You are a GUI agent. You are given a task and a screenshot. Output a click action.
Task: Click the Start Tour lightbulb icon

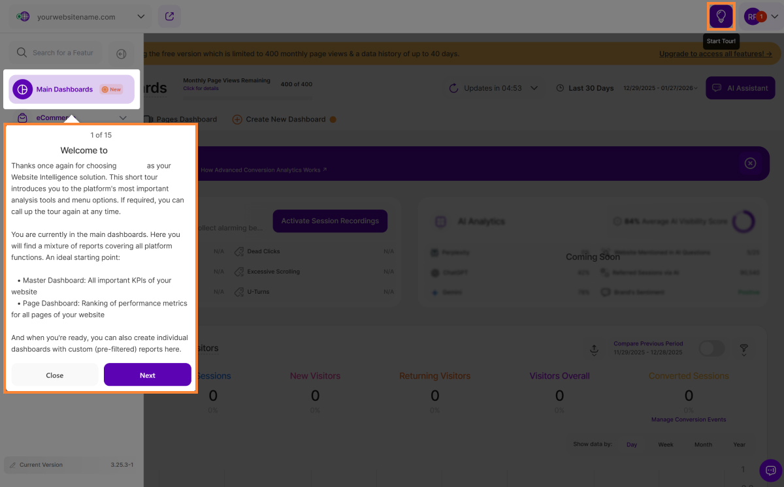[721, 16]
